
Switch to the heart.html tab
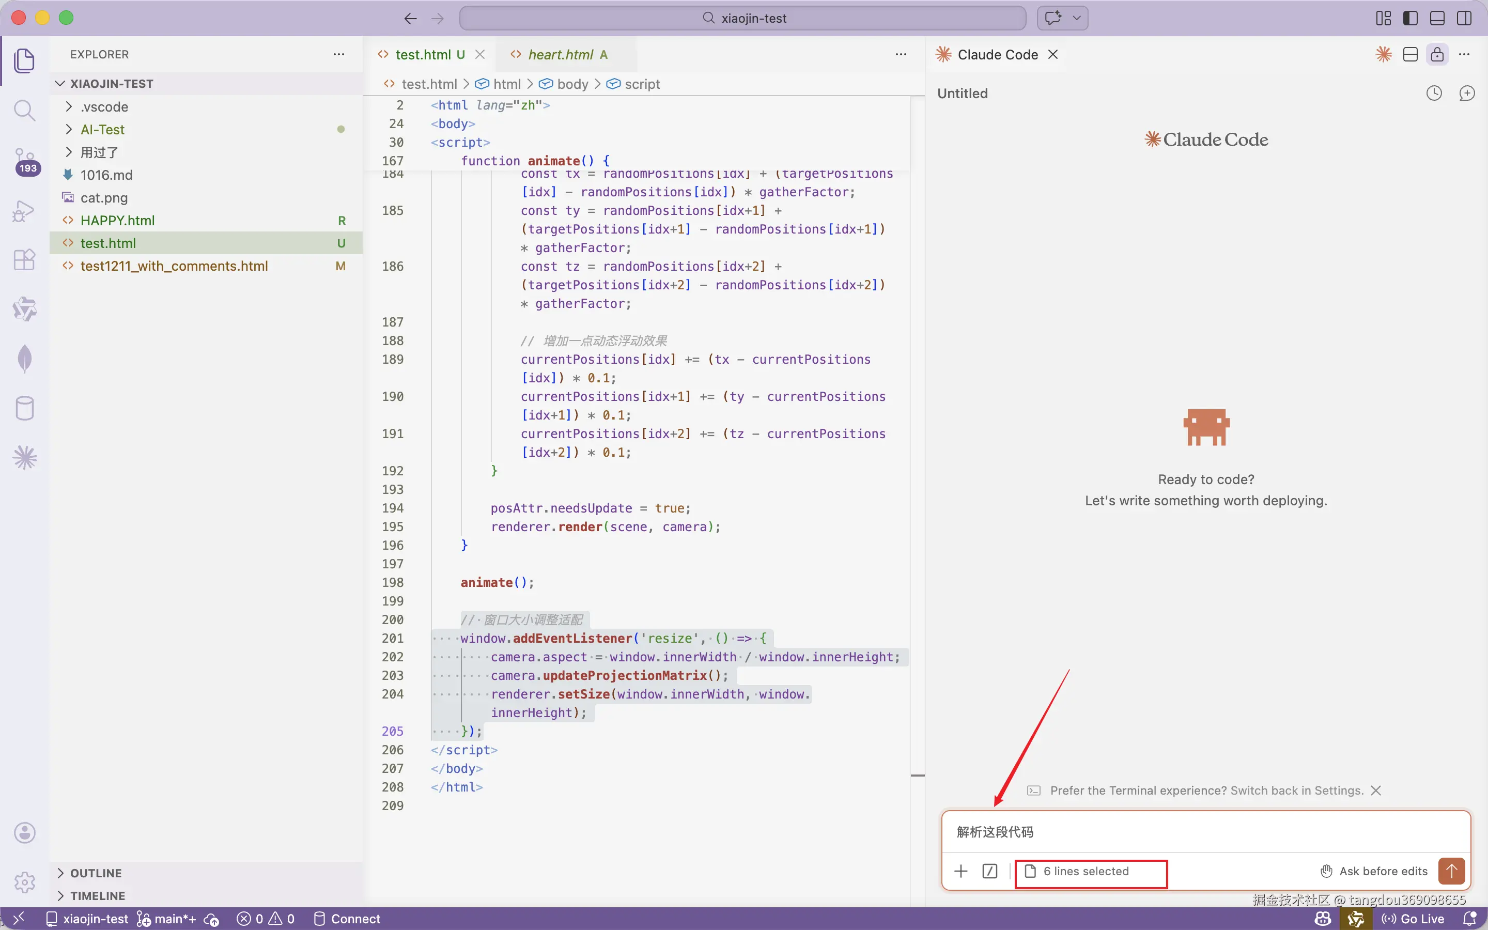click(560, 55)
